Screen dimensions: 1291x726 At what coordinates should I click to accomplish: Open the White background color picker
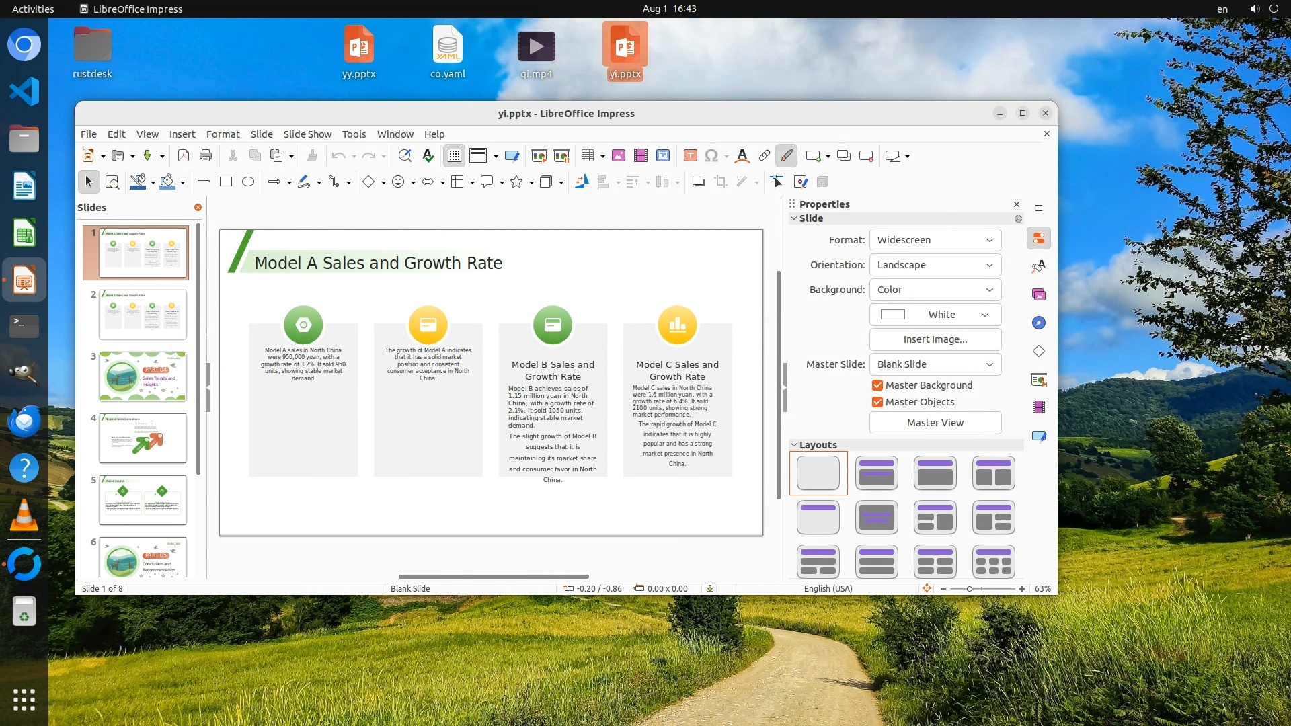(935, 315)
